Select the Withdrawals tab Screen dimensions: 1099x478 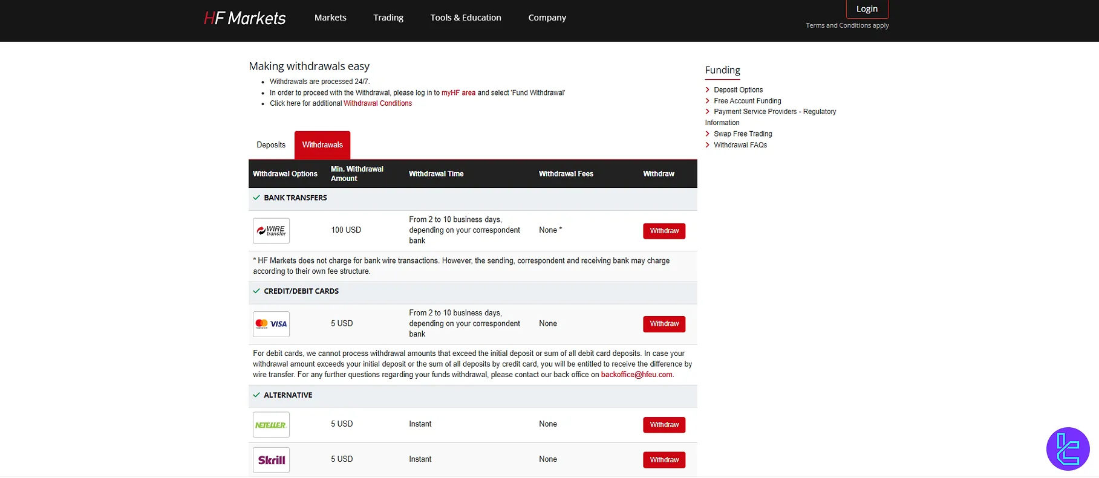(322, 145)
